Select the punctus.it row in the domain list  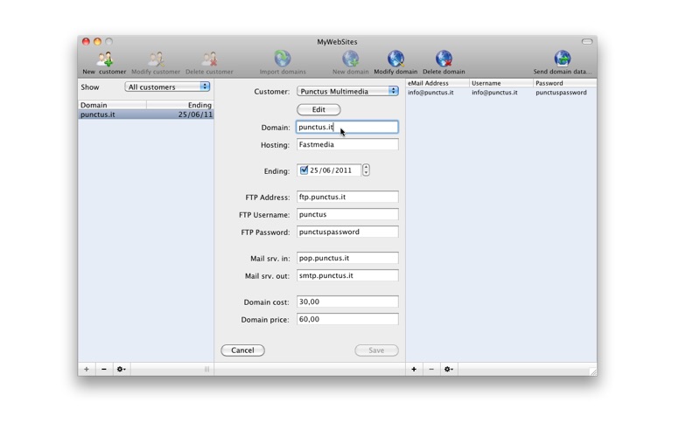(x=145, y=114)
